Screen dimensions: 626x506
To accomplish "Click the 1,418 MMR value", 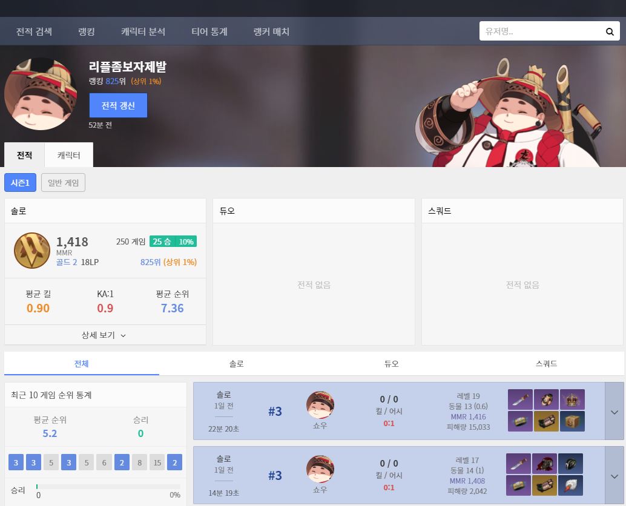I will 72,242.
